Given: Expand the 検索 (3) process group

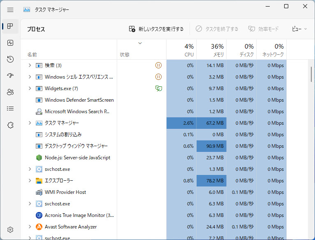Looking at the screenshot, I should [30, 65].
